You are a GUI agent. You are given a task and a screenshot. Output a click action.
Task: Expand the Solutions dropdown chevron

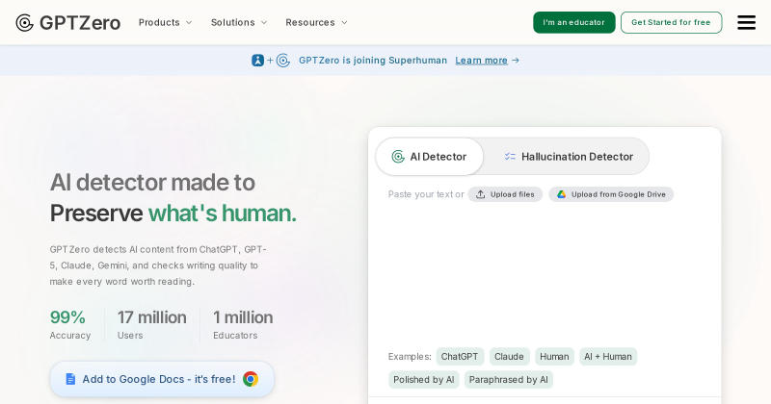[x=264, y=22]
